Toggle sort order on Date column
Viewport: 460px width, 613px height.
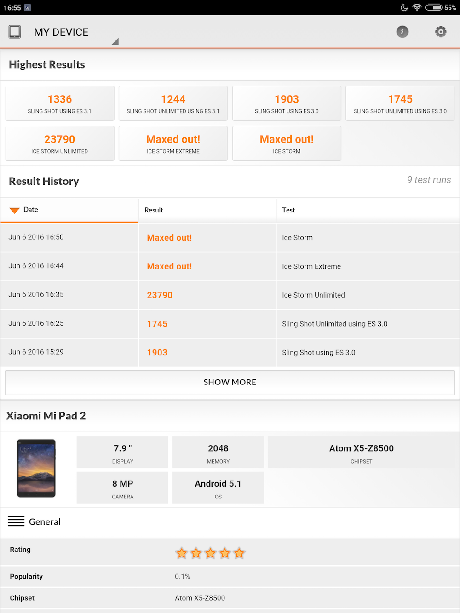(x=69, y=210)
